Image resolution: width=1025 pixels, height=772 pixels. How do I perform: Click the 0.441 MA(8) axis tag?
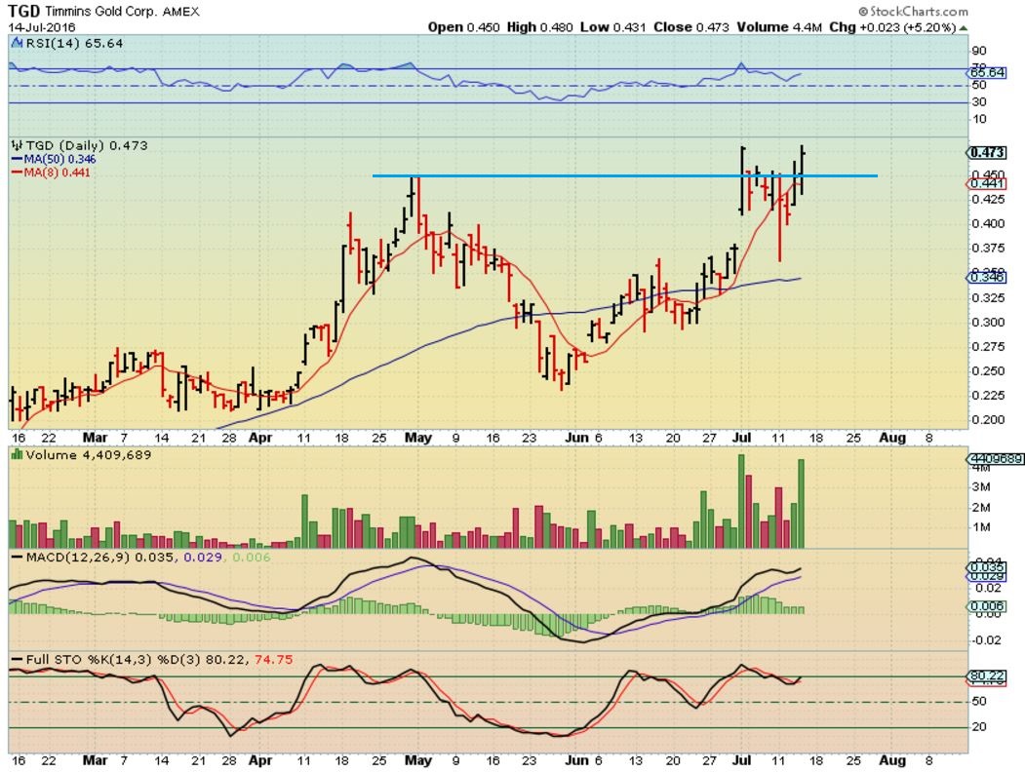[986, 183]
